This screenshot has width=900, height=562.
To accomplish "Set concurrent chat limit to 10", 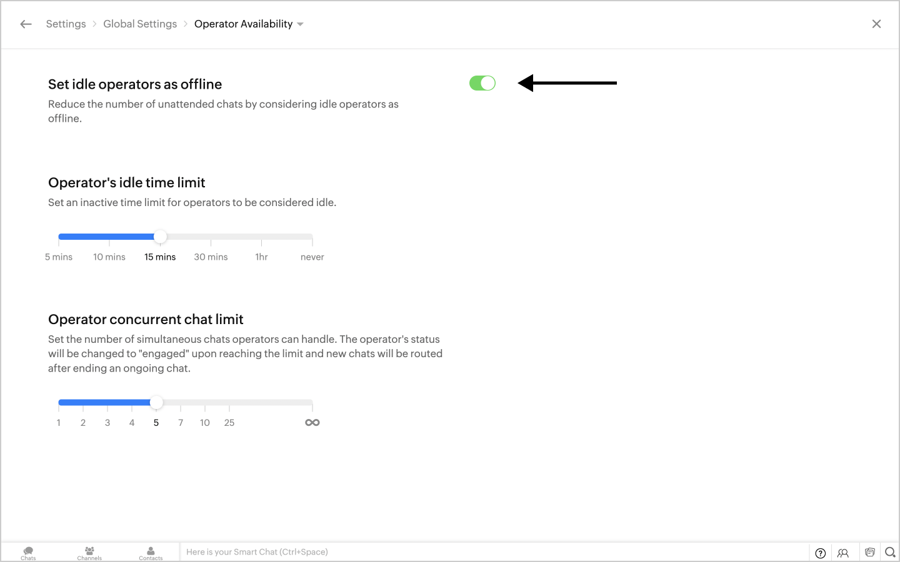I will coord(205,403).
